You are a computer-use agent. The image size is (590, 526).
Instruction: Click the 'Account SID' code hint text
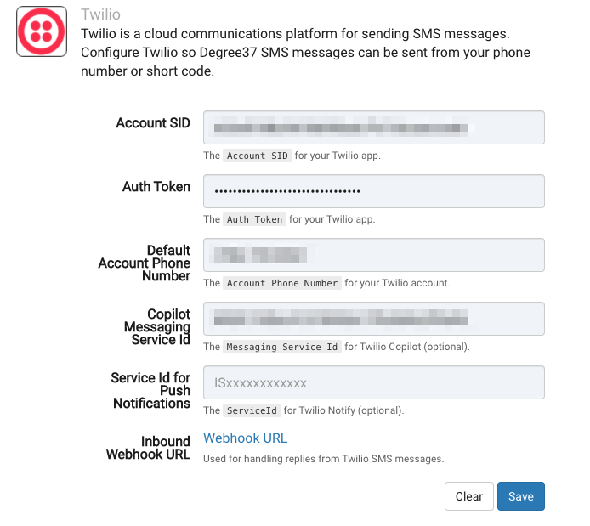pyautogui.click(x=258, y=156)
